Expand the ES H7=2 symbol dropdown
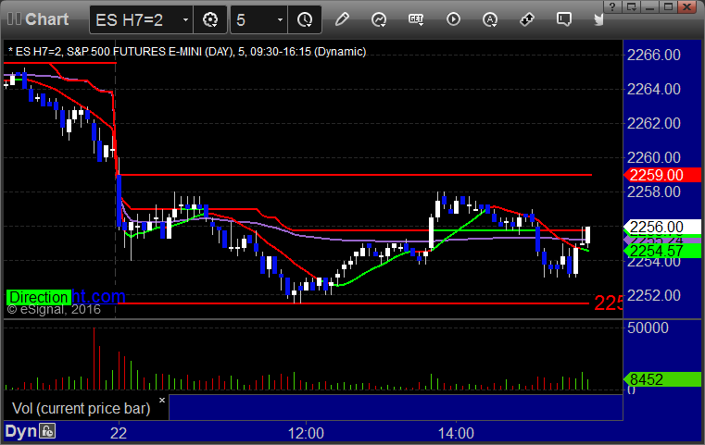Screen dimensions: 705x445 185,19
